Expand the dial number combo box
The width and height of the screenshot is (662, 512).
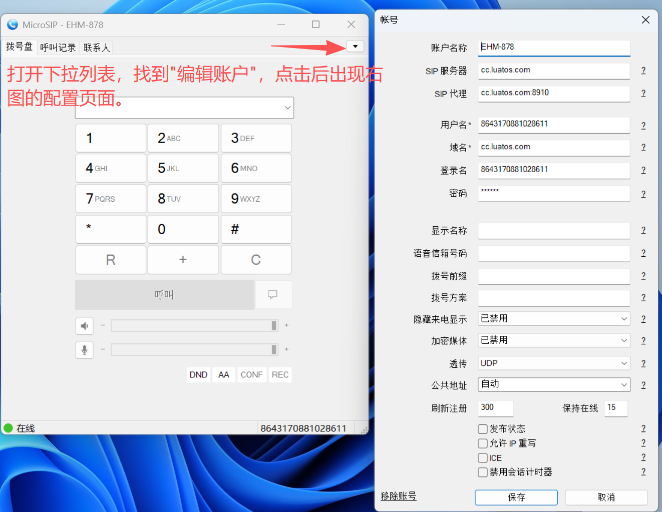(287, 108)
